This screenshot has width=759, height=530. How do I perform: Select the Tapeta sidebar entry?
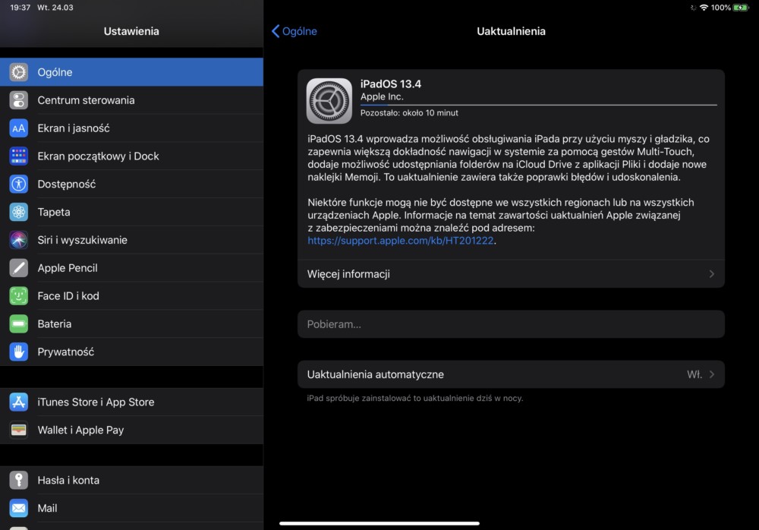point(131,212)
